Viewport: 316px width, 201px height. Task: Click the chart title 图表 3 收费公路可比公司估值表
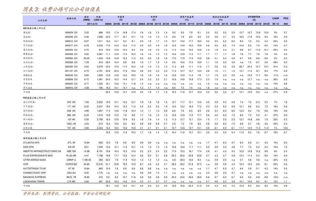[x=62, y=9]
